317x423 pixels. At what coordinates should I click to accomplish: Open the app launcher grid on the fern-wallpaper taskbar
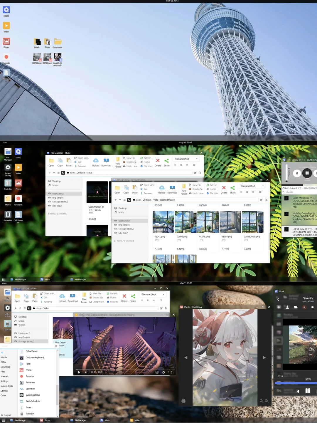(4, 279)
